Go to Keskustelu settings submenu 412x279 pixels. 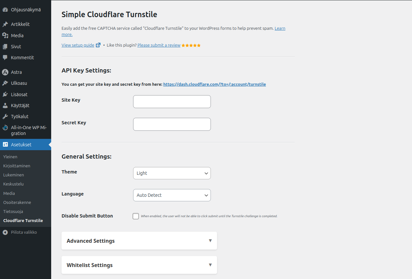point(14,184)
